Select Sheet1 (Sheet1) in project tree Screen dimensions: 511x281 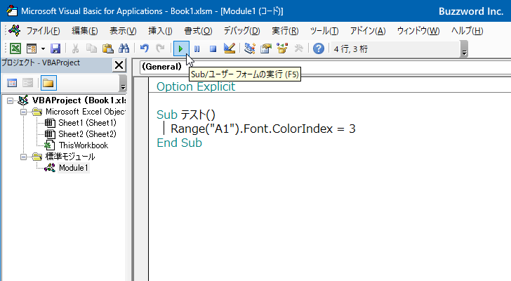tap(87, 123)
